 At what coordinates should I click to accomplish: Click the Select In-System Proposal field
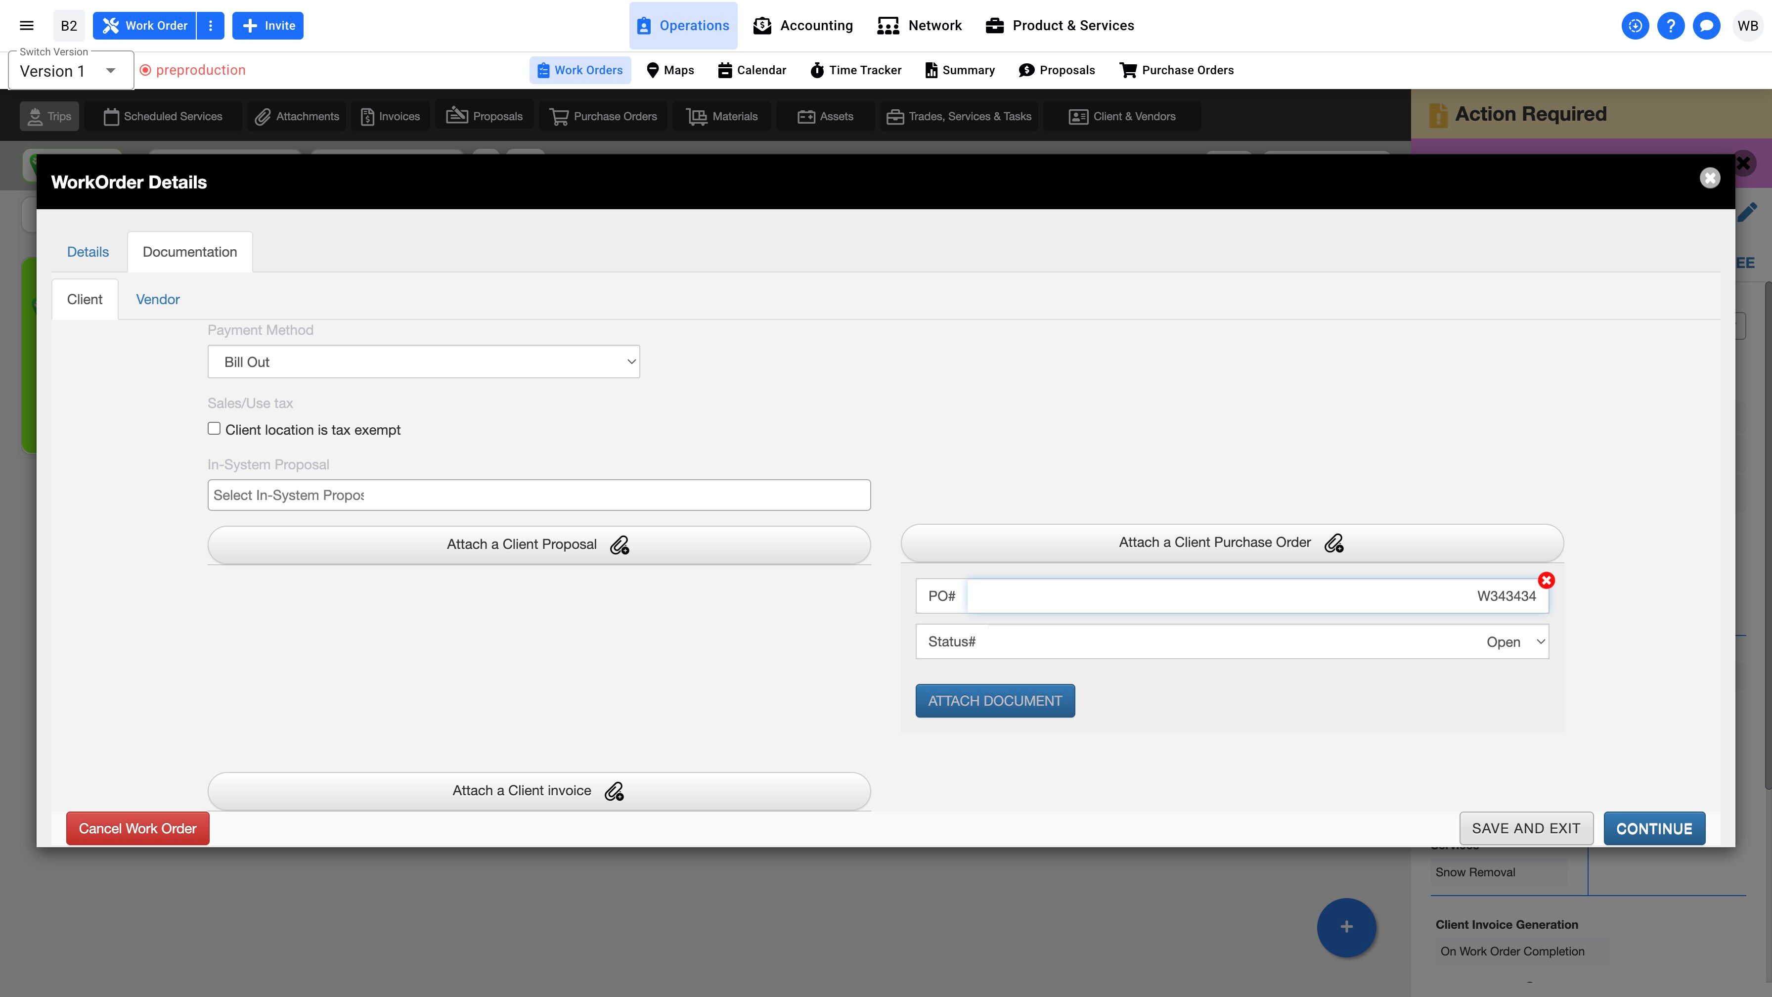tap(538, 496)
